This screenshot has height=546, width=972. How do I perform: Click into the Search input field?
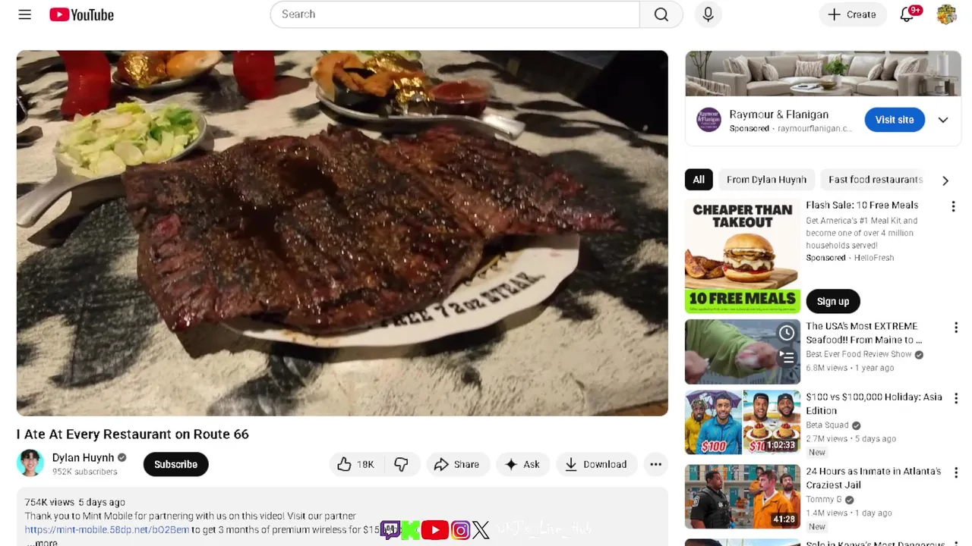[455, 14]
